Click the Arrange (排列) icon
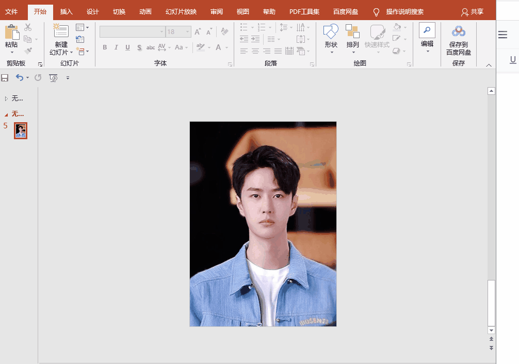519x364 pixels. pos(352,31)
